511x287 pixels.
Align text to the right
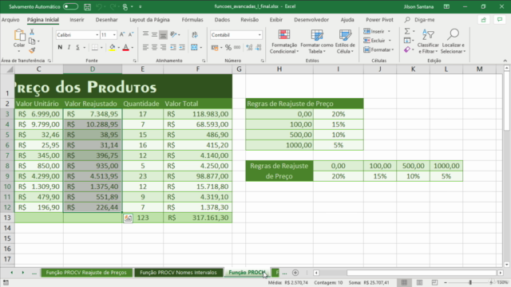(x=163, y=48)
